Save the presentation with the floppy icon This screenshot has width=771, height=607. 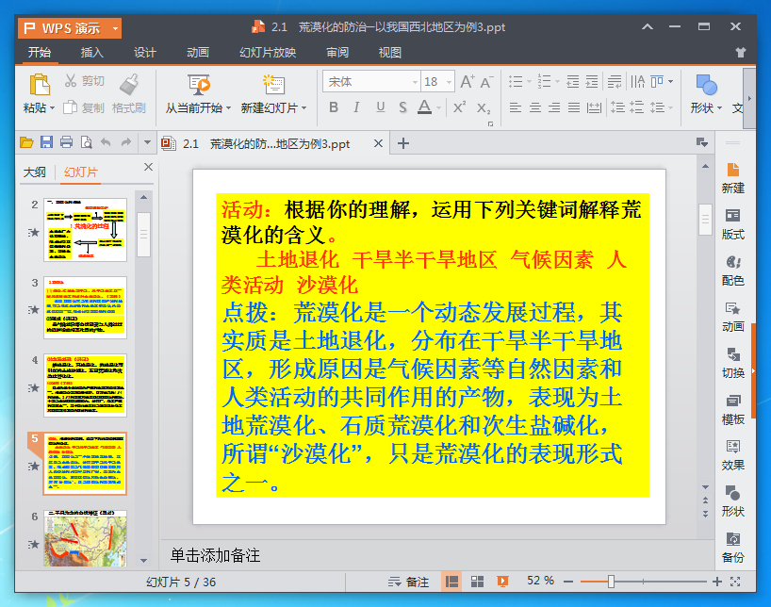tap(46, 142)
